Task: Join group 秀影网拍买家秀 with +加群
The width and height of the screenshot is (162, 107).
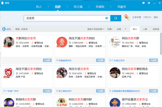Action: (x=47, y=60)
